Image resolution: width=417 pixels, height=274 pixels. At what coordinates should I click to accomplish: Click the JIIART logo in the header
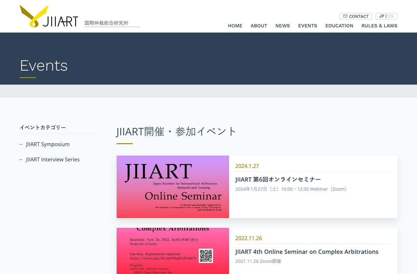pos(49,17)
